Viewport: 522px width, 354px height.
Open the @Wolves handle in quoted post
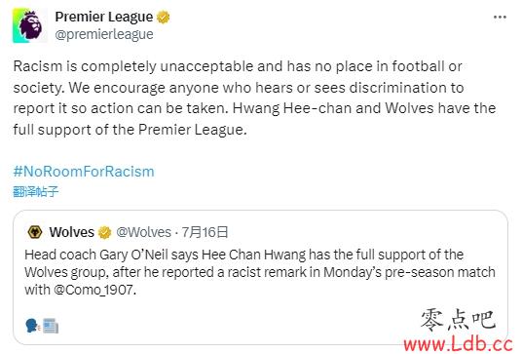143,232
